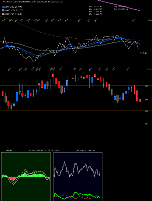Click the 244 price level label
This screenshot has height=201, width=152.
click(x=146, y=100)
